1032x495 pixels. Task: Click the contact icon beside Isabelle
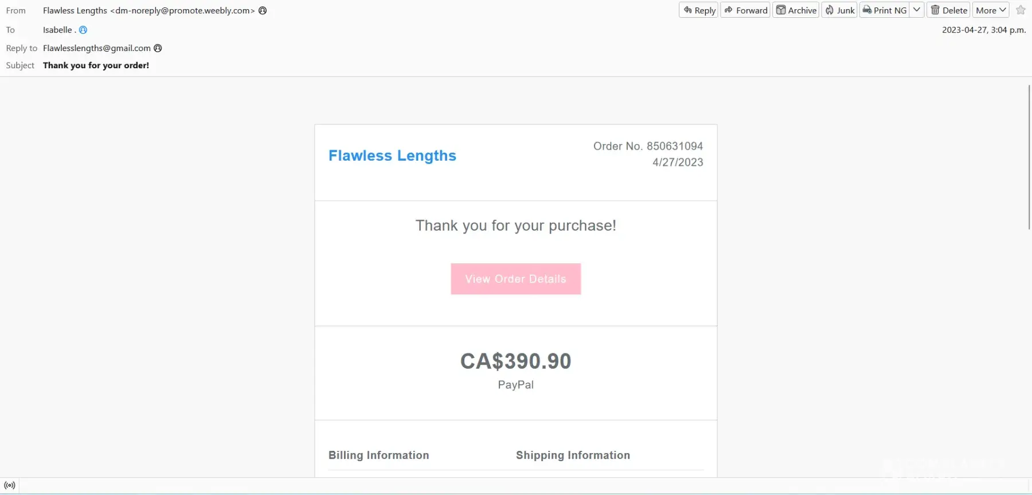point(83,30)
